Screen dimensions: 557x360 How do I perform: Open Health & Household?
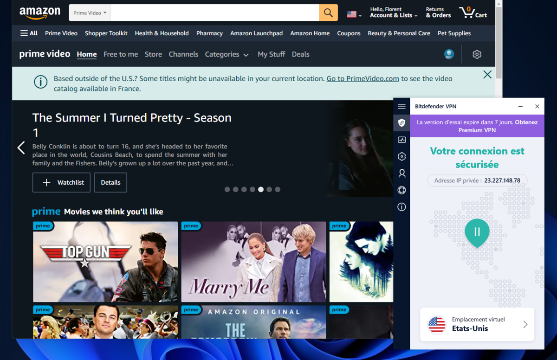tap(162, 33)
